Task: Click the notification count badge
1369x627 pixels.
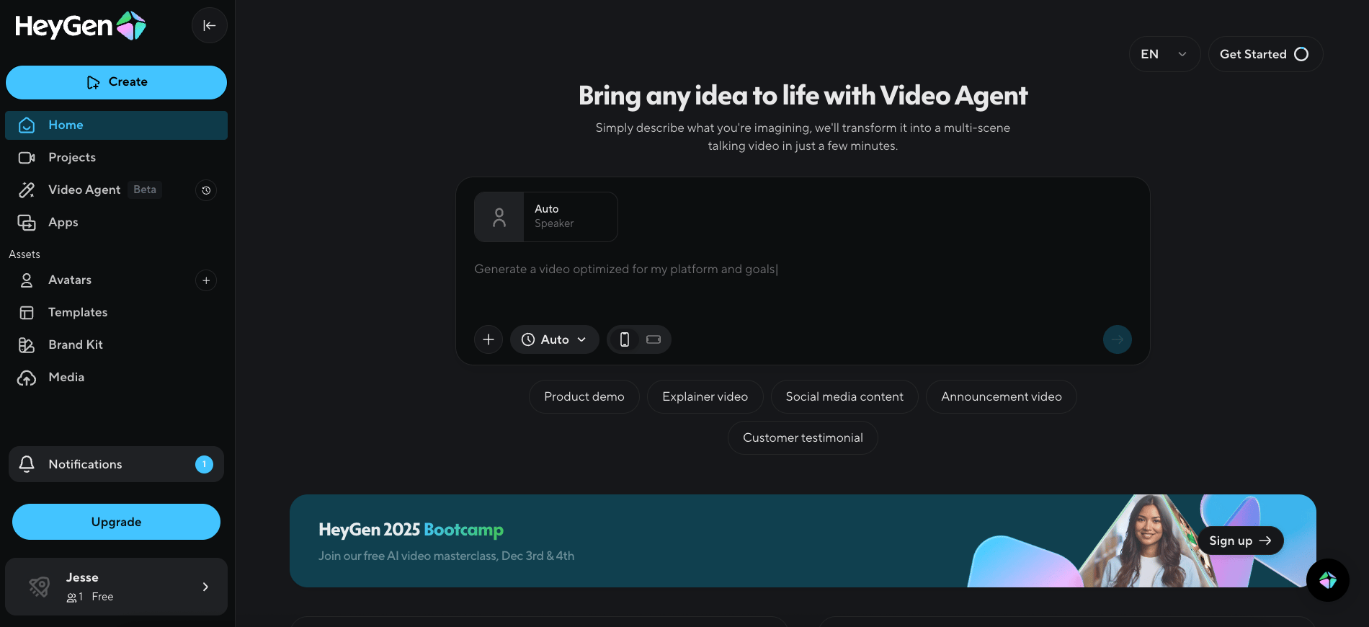Action: pyautogui.click(x=204, y=464)
